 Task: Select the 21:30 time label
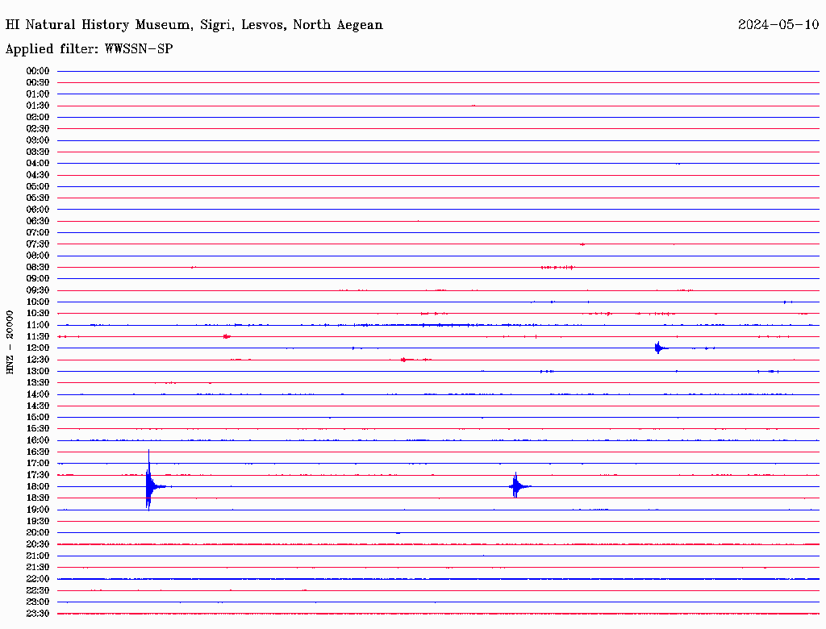(x=38, y=568)
